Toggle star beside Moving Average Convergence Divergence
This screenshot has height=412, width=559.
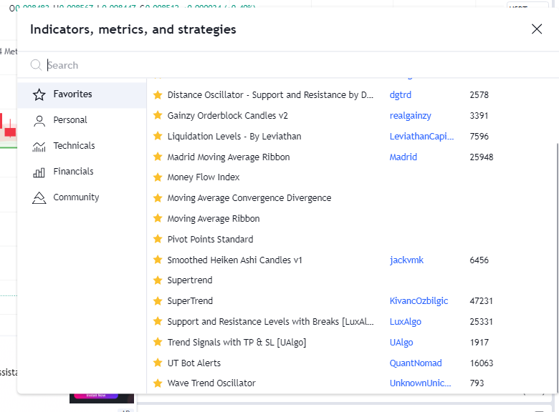(x=158, y=198)
